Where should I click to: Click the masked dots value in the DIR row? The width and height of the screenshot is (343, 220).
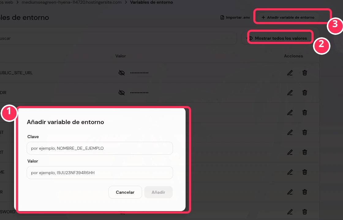coord(139,93)
